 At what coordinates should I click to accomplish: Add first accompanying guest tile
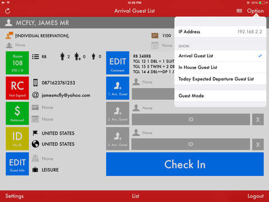(x=118, y=88)
